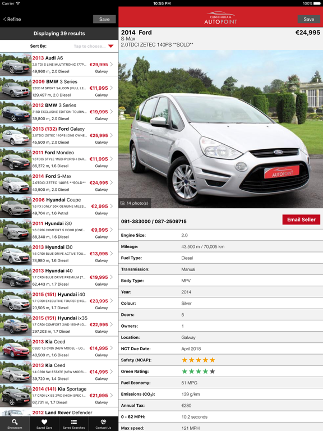The width and height of the screenshot is (323, 431).
Task: Go back to Refine
Action: coord(12,19)
